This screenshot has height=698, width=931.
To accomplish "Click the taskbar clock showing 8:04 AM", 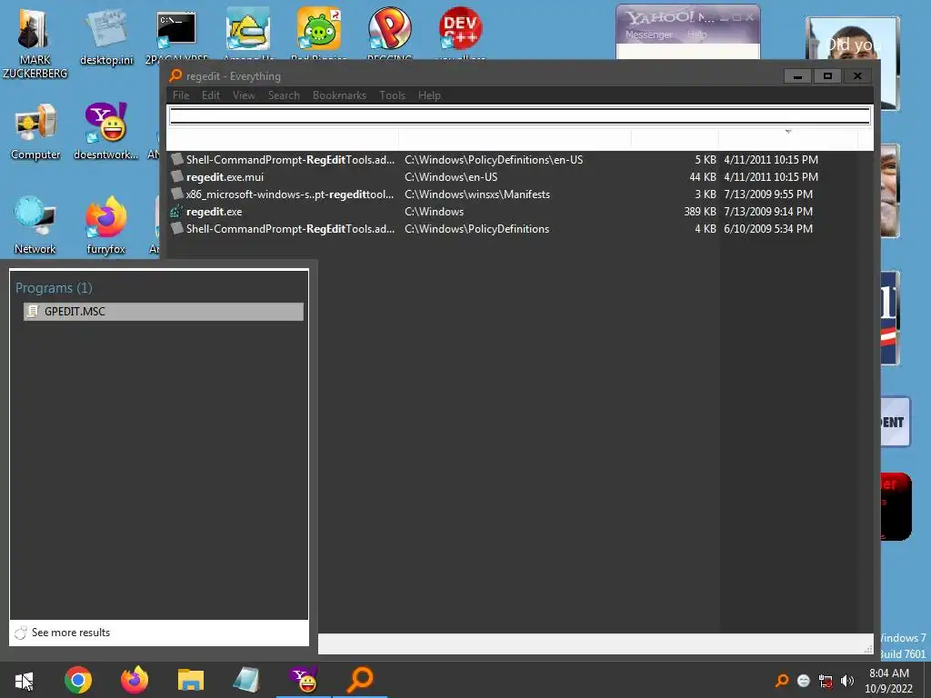I will pyautogui.click(x=888, y=681).
